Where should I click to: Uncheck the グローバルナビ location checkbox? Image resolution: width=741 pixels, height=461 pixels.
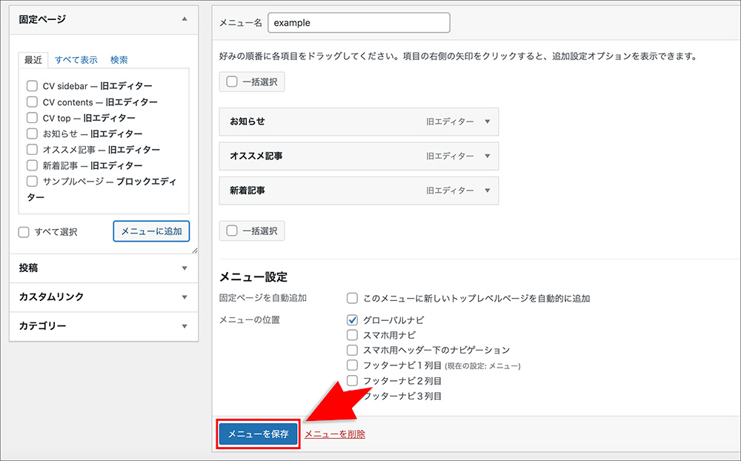pos(353,320)
